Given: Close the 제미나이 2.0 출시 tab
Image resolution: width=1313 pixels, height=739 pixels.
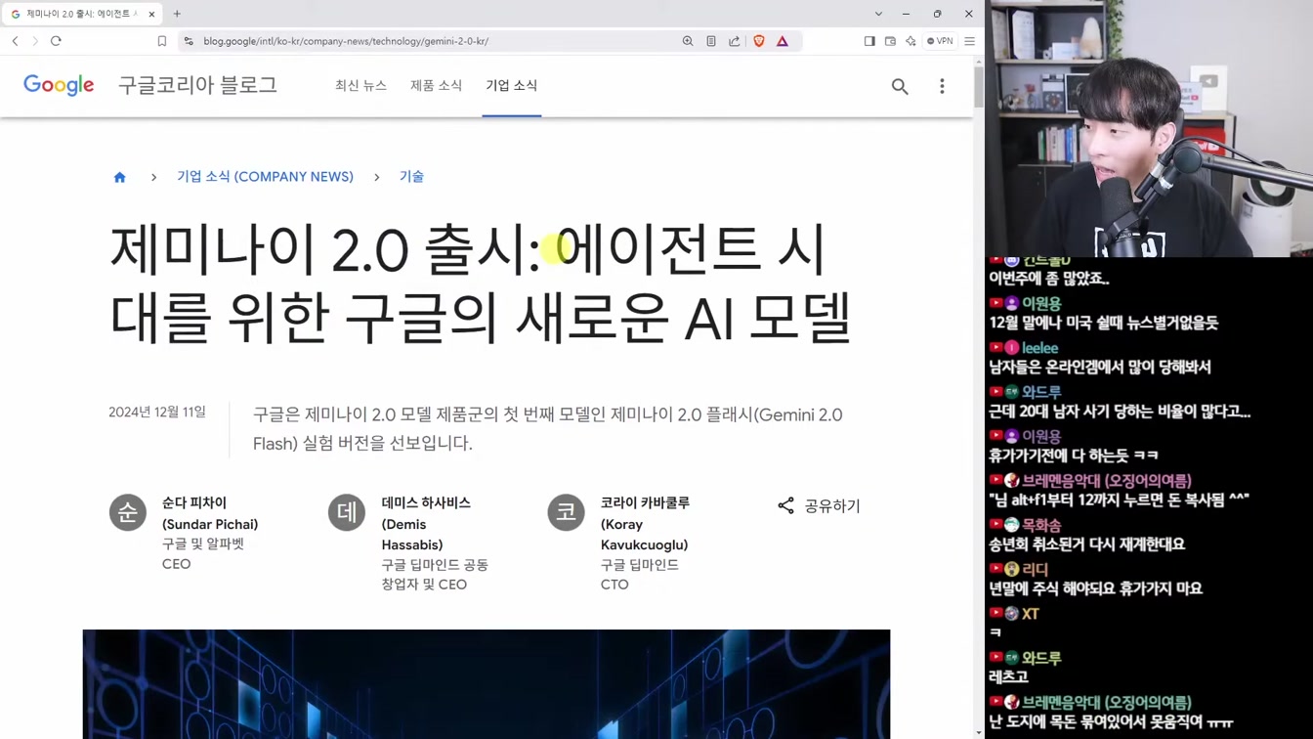Looking at the screenshot, I should [x=151, y=14].
